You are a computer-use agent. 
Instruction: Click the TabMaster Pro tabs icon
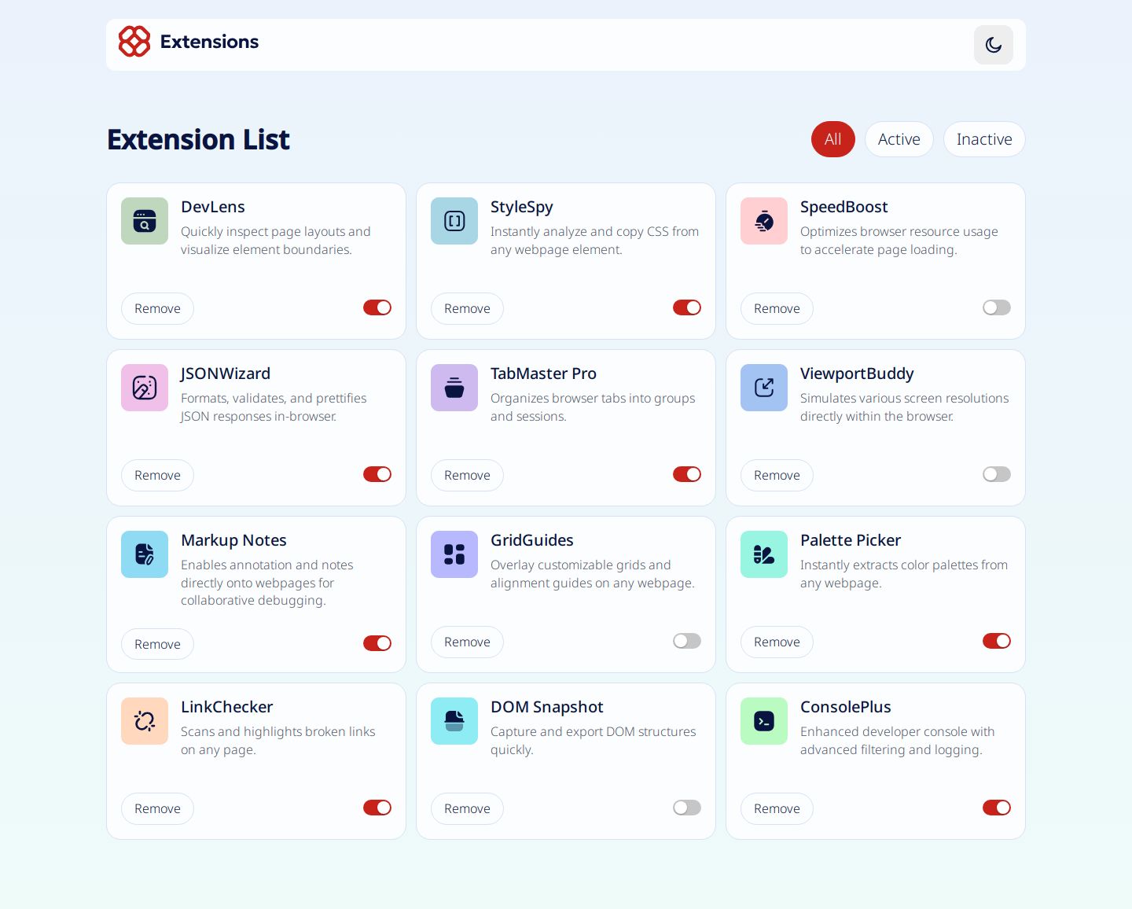click(x=454, y=388)
